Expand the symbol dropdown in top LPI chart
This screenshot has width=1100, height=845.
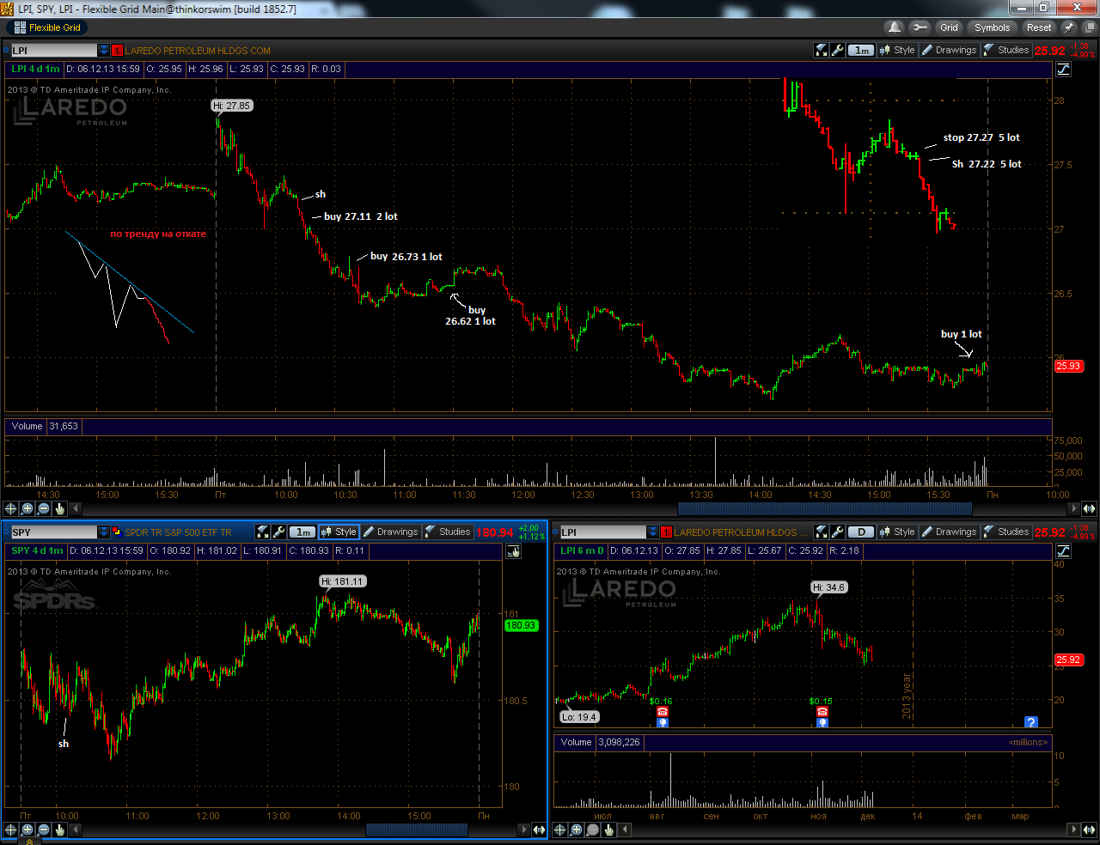(104, 51)
